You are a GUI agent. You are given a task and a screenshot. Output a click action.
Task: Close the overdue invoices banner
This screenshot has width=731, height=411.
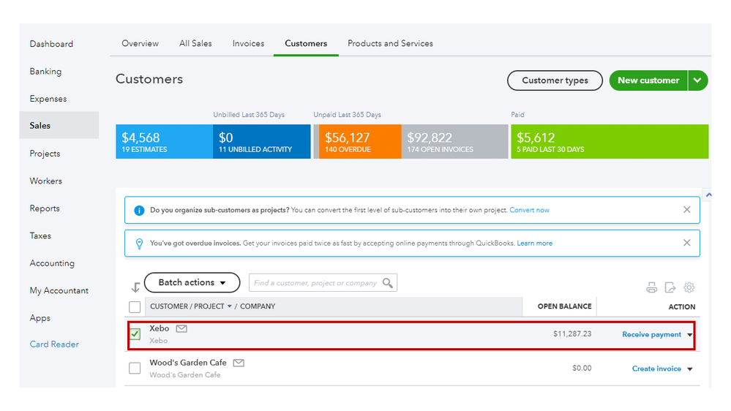pyautogui.click(x=686, y=243)
